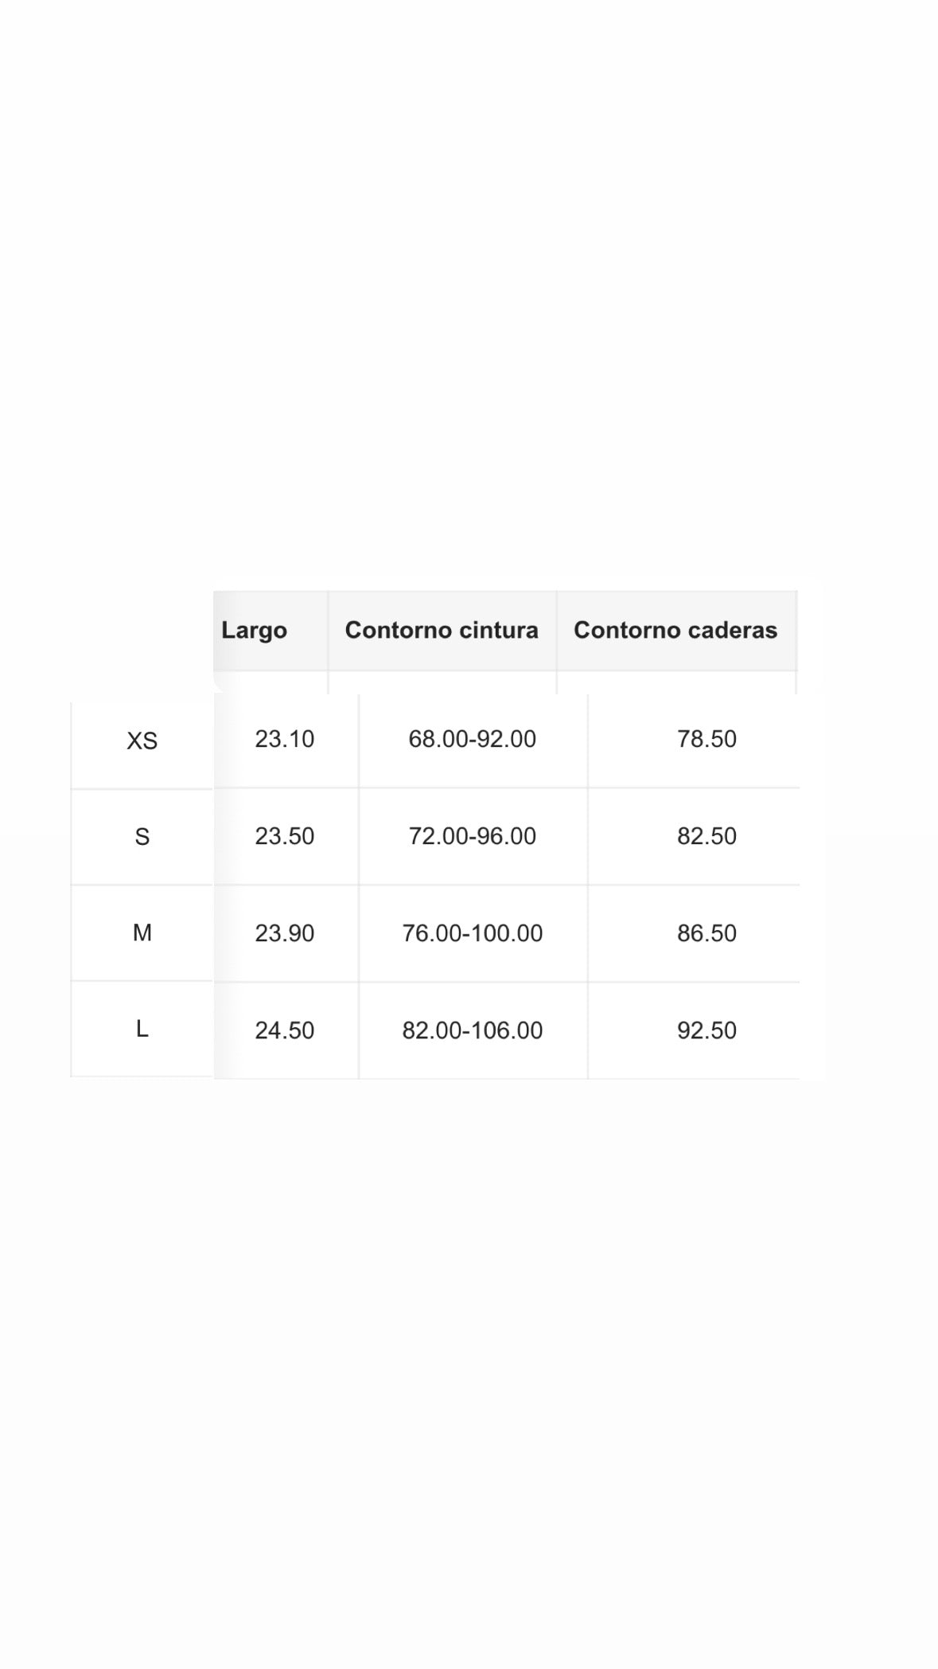Image resolution: width=938 pixels, height=1669 pixels.
Task: Tap waist range 76.00-100.00
Action: (x=473, y=933)
